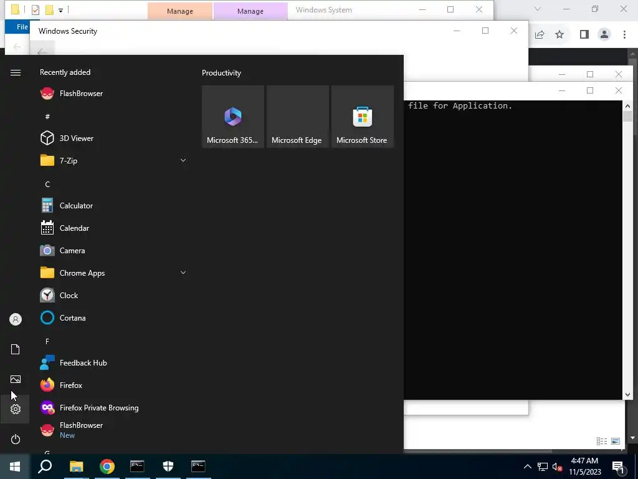638x479 pixels.
Task: Open the Clock app
Action: 113,295
